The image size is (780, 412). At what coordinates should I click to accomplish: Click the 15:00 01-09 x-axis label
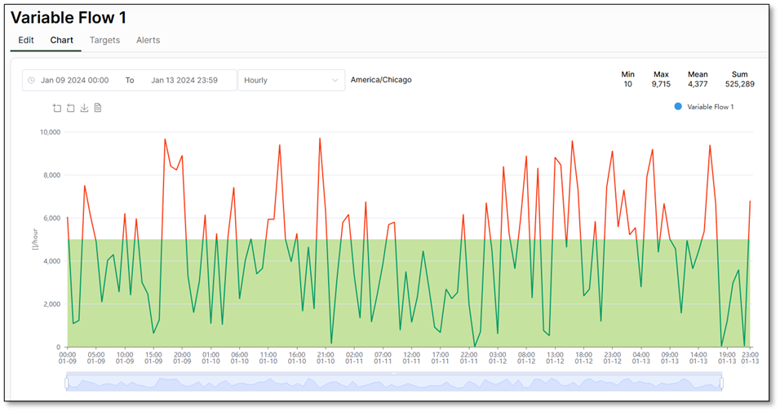tap(153, 358)
